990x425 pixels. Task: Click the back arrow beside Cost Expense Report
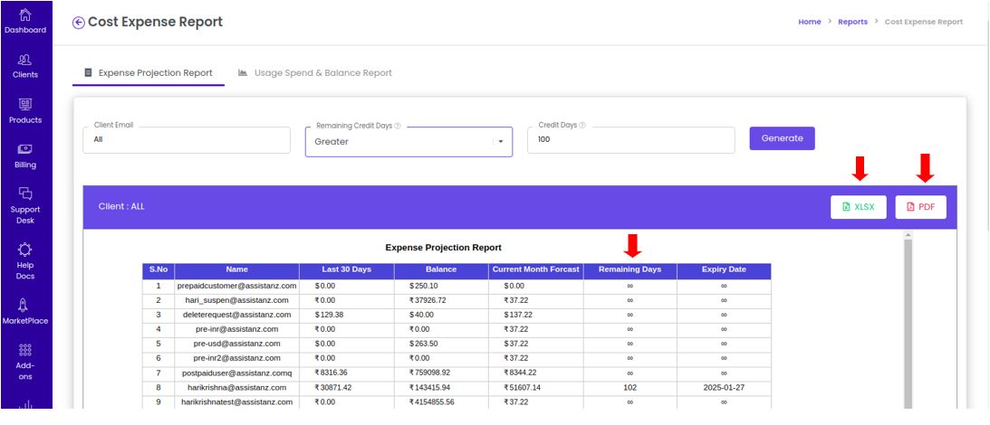click(x=78, y=23)
